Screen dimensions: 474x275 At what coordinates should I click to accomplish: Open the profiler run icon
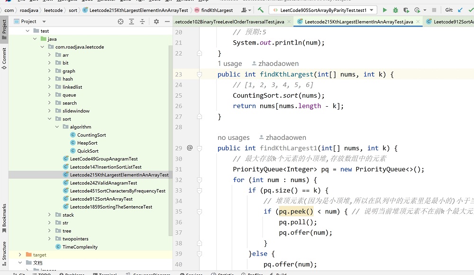tap(418, 10)
